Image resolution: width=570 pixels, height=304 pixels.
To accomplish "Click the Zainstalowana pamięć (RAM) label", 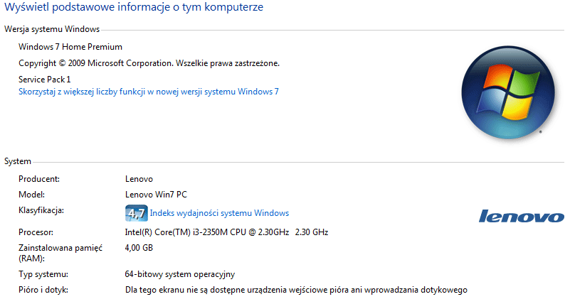I will (x=60, y=253).
